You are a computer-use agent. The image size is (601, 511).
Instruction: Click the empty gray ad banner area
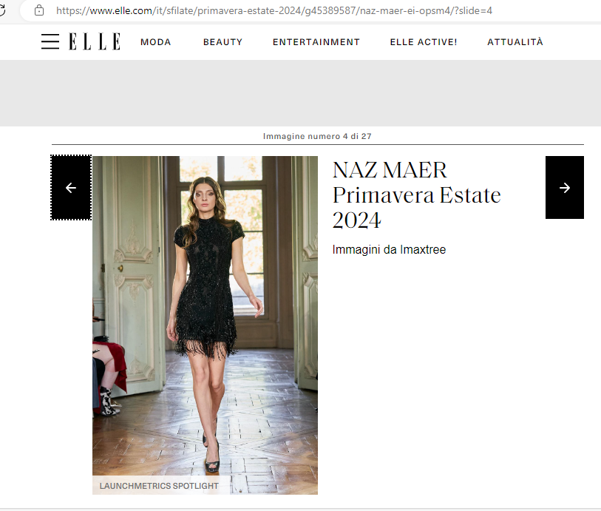(300, 93)
